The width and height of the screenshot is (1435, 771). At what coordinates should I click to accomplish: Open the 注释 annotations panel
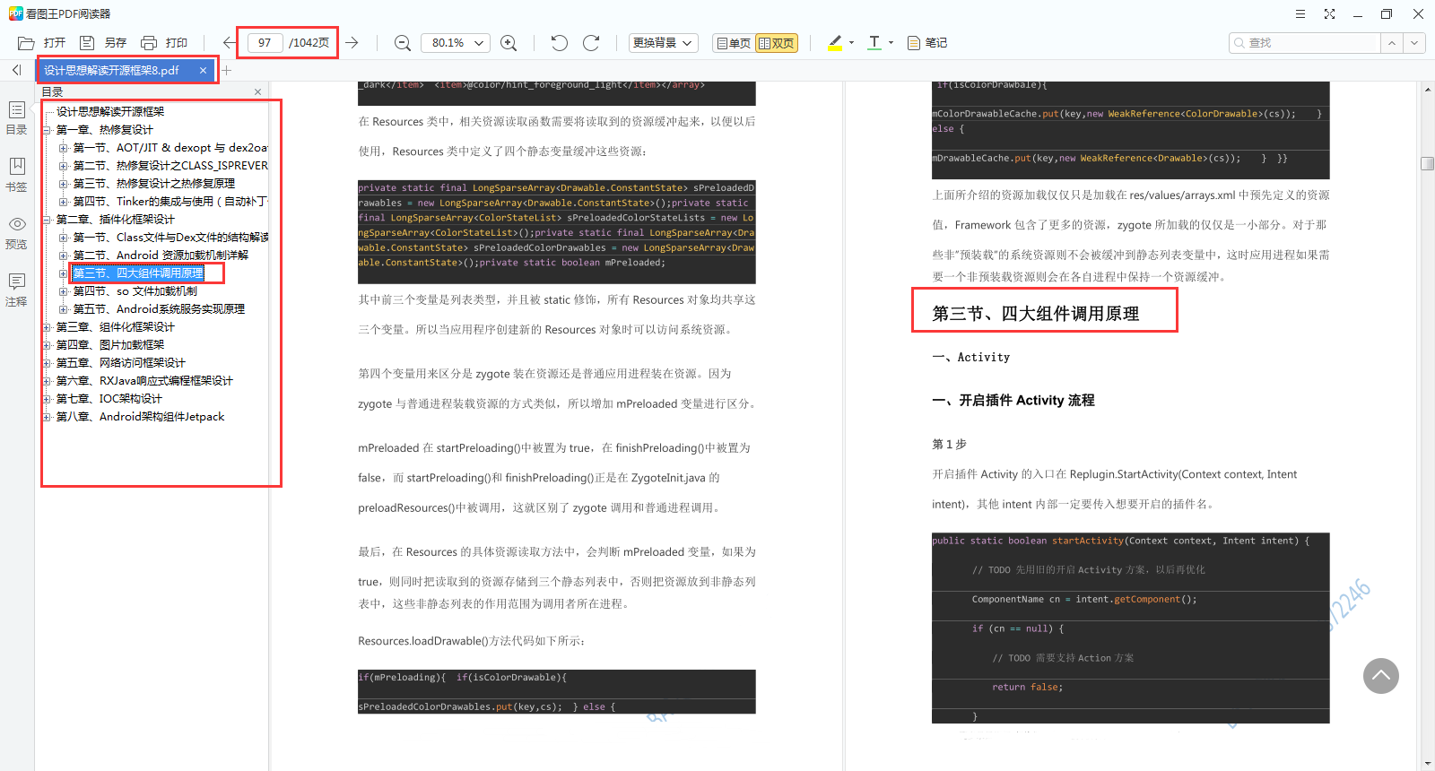click(x=16, y=290)
